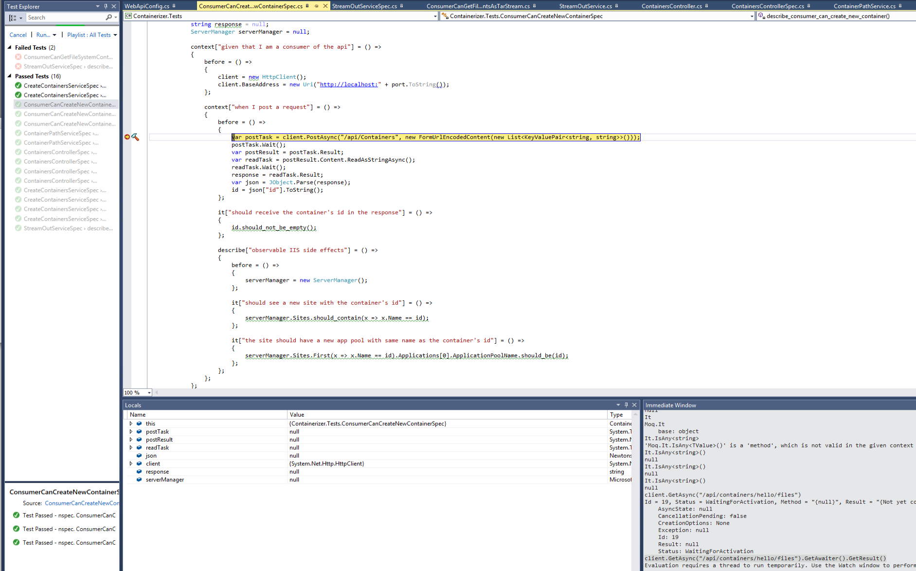Pin the Test Explorer panel
This screenshot has width=916, height=571.
click(106, 6)
